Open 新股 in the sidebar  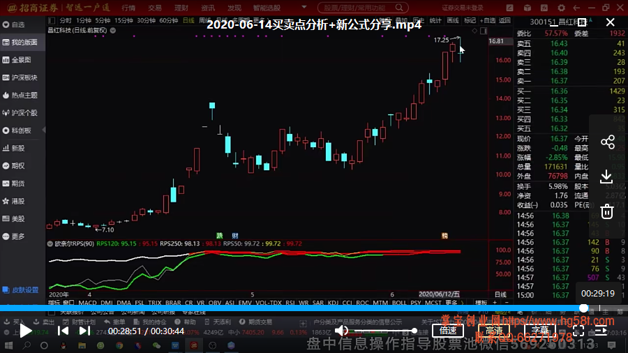click(14, 148)
